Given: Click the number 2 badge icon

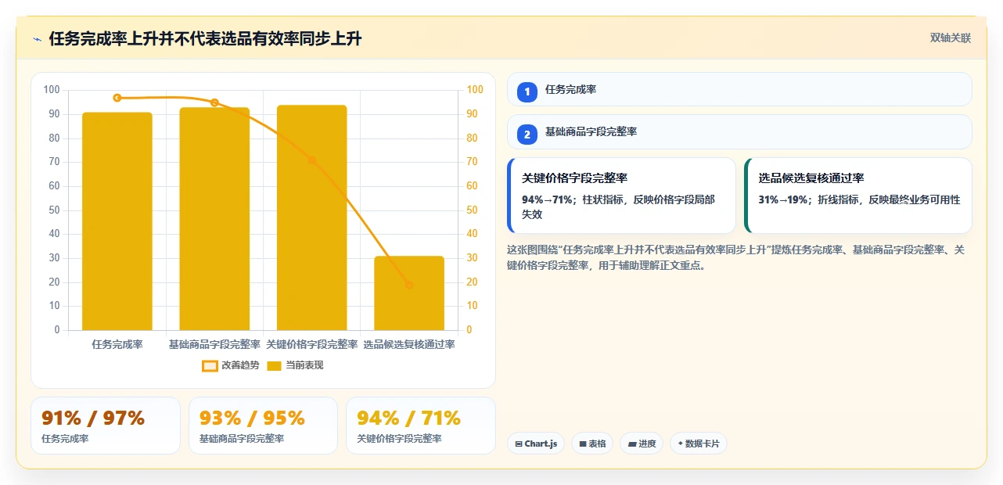Looking at the screenshot, I should pos(527,135).
